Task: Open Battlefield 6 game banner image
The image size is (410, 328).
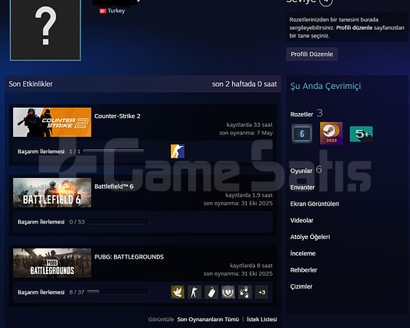Action: coord(52,193)
